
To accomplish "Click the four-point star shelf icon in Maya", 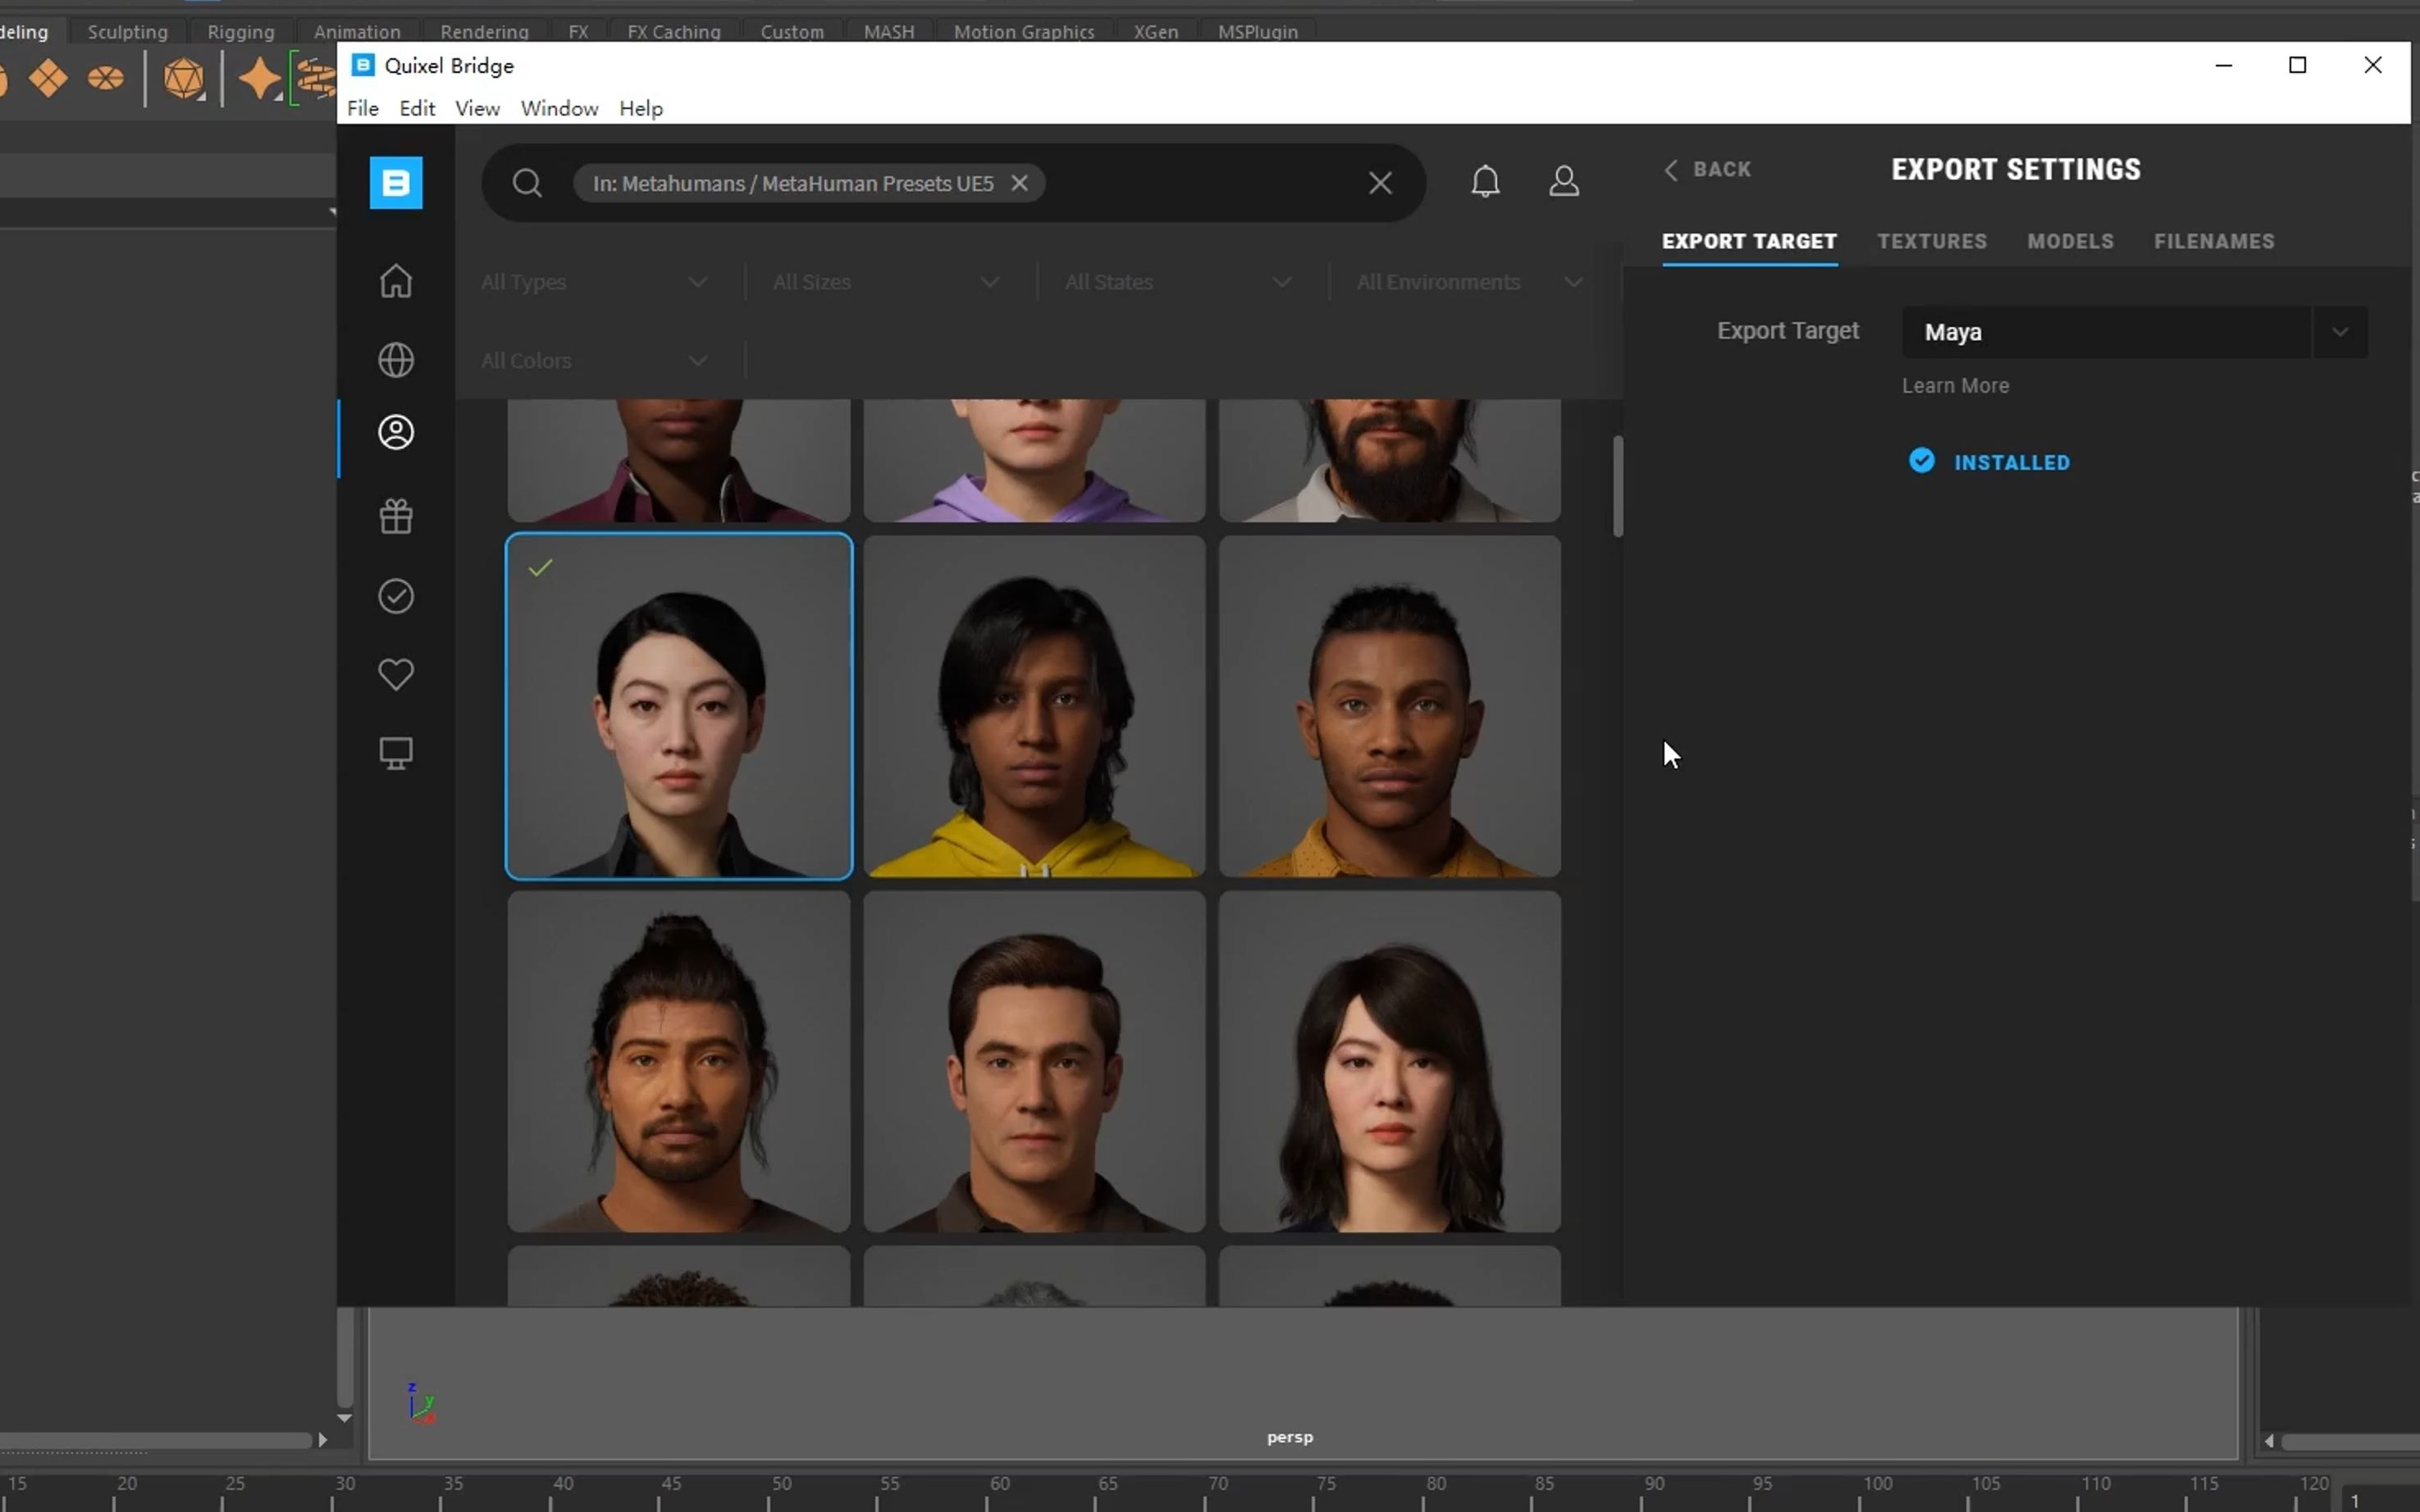I will (259, 79).
